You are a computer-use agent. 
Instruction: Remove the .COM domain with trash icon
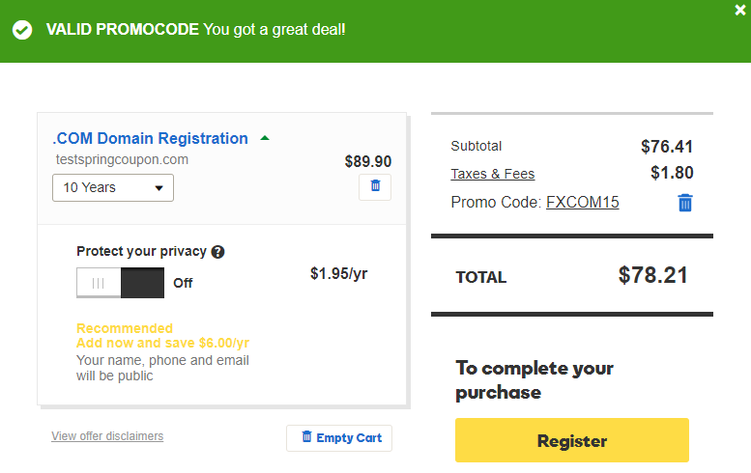tap(375, 186)
